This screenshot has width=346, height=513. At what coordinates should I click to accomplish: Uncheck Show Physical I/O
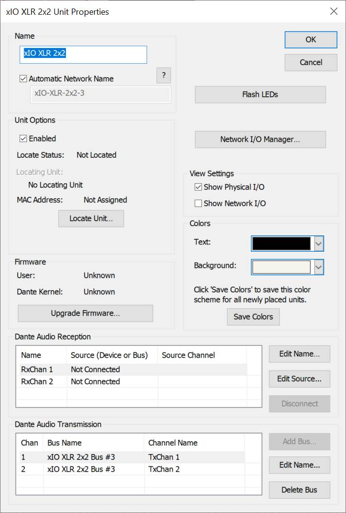[198, 187]
